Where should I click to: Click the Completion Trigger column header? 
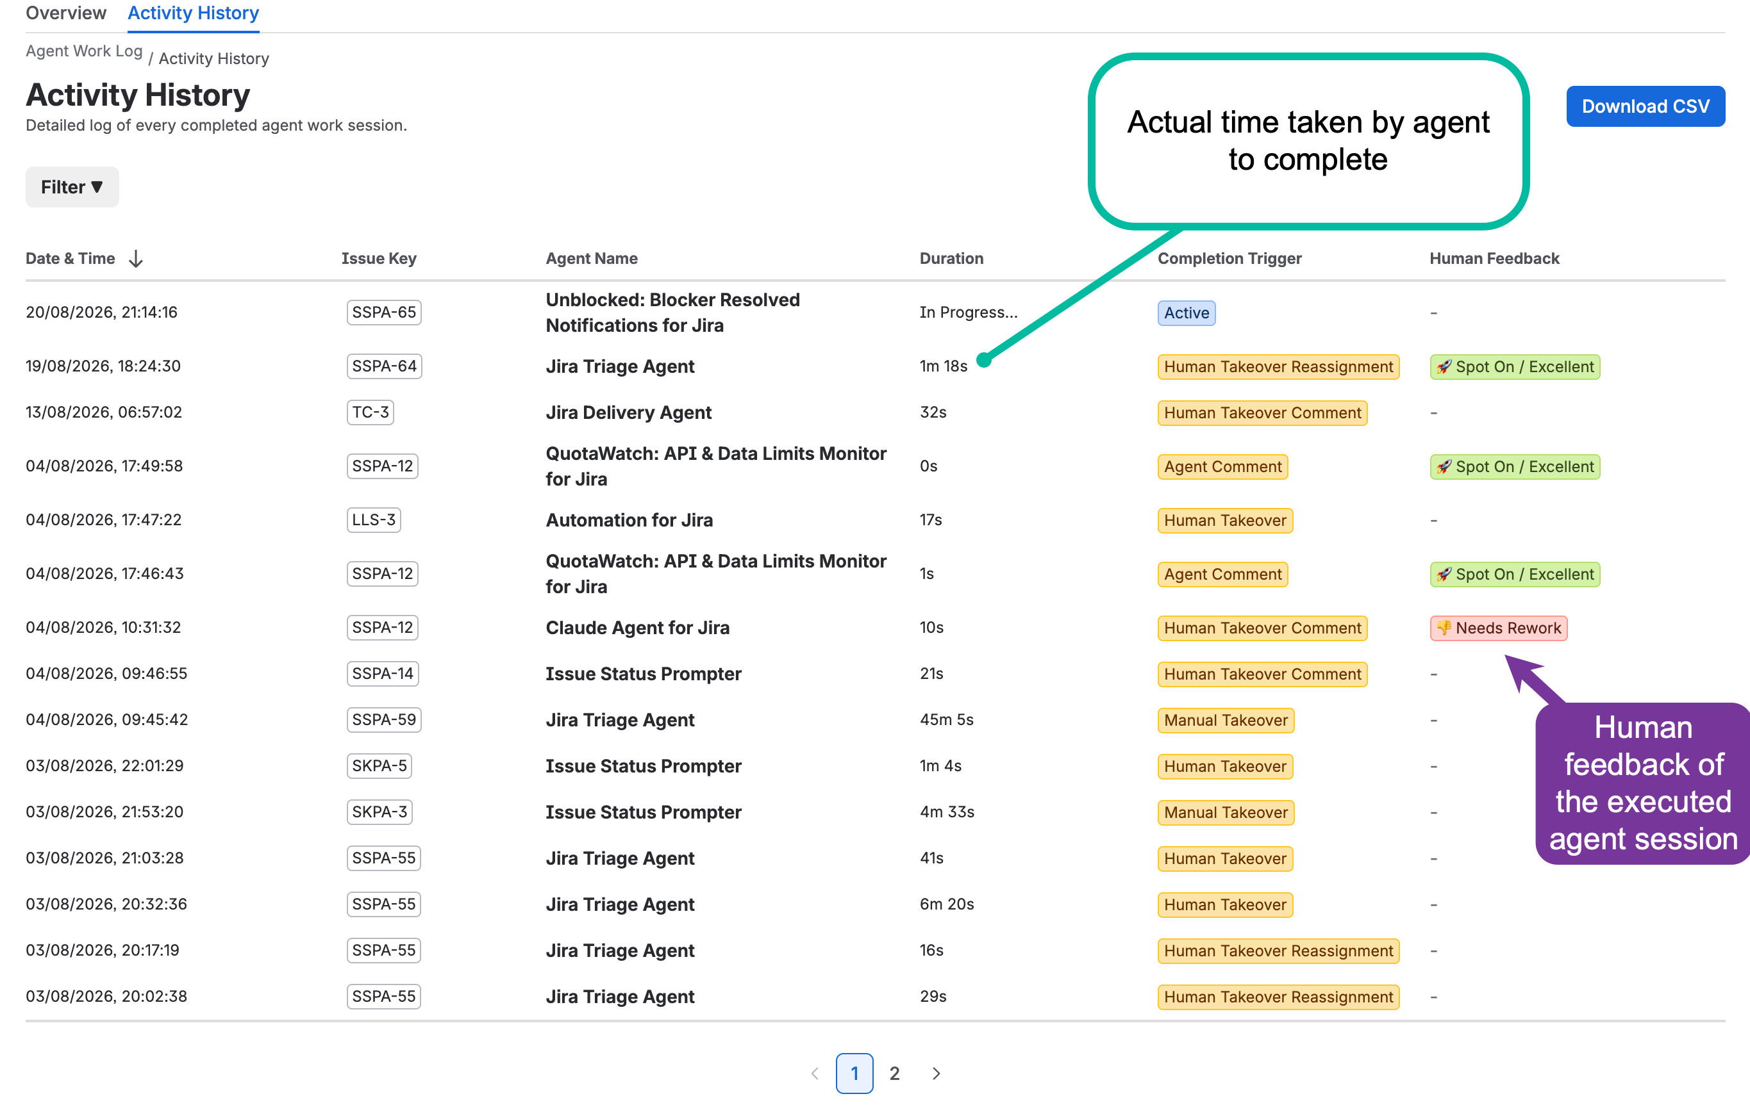click(x=1229, y=259)
